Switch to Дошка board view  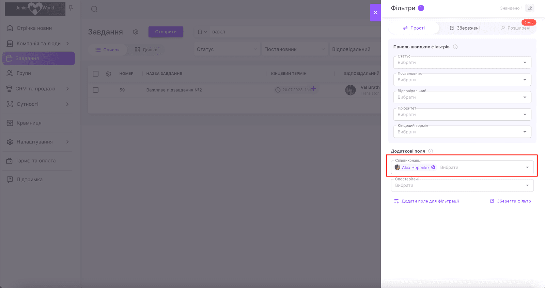click(x=146, y=50)
